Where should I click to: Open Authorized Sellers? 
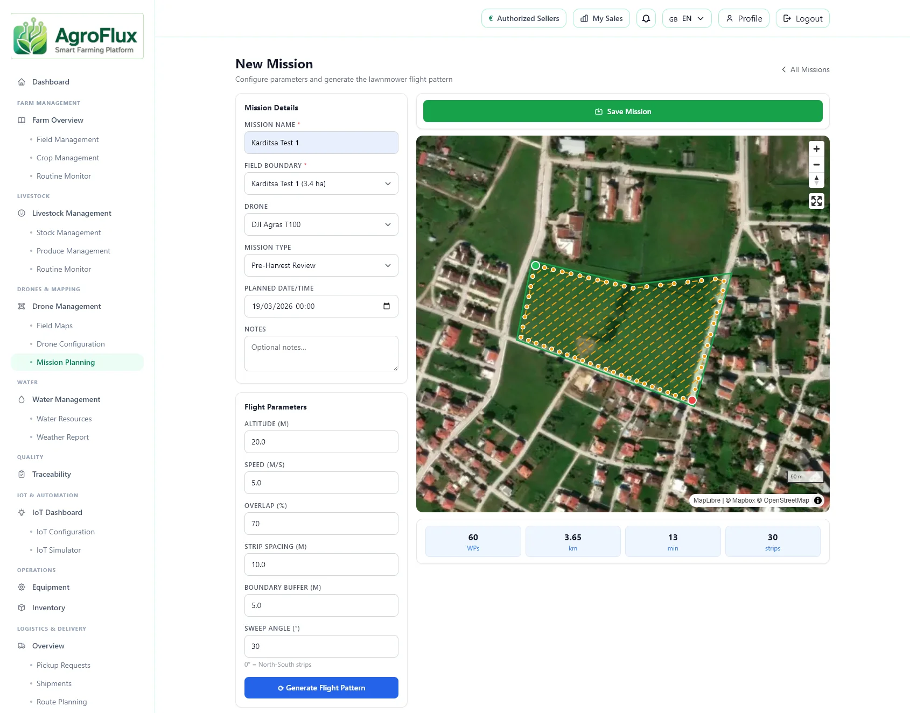coord(523,18)
